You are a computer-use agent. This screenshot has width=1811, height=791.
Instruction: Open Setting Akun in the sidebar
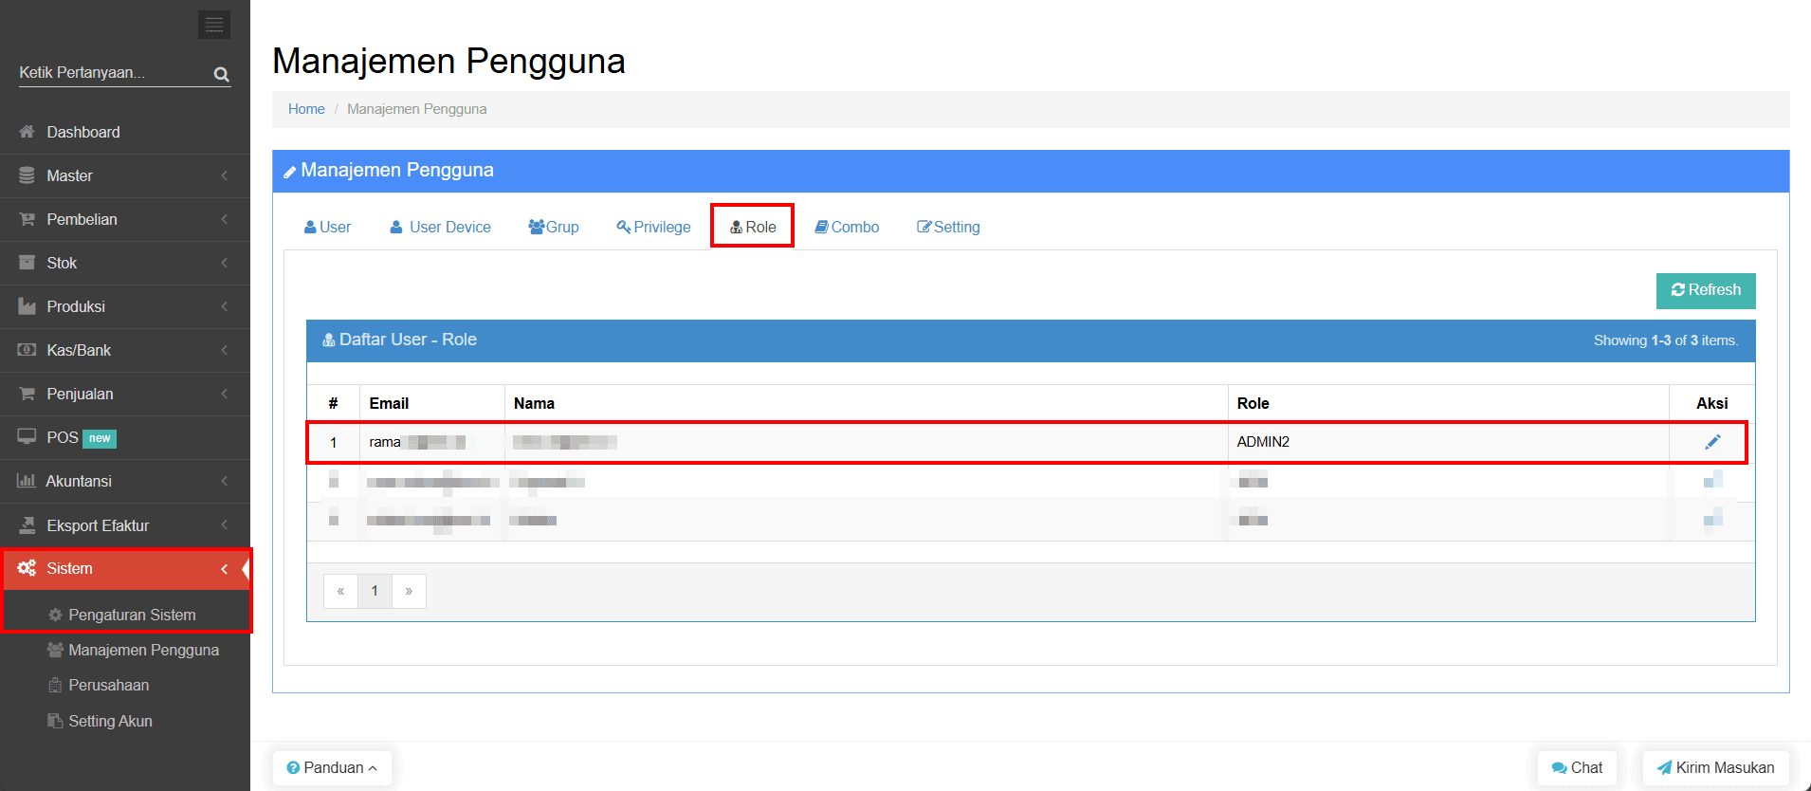pos(110,721)
